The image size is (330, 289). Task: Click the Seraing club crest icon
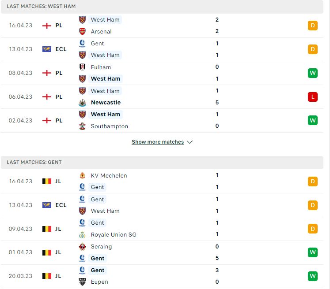[x=82, y=247]
